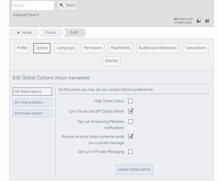
Task: Select the Buddies and Adversaries tab
Action: (x=158, y=48)
